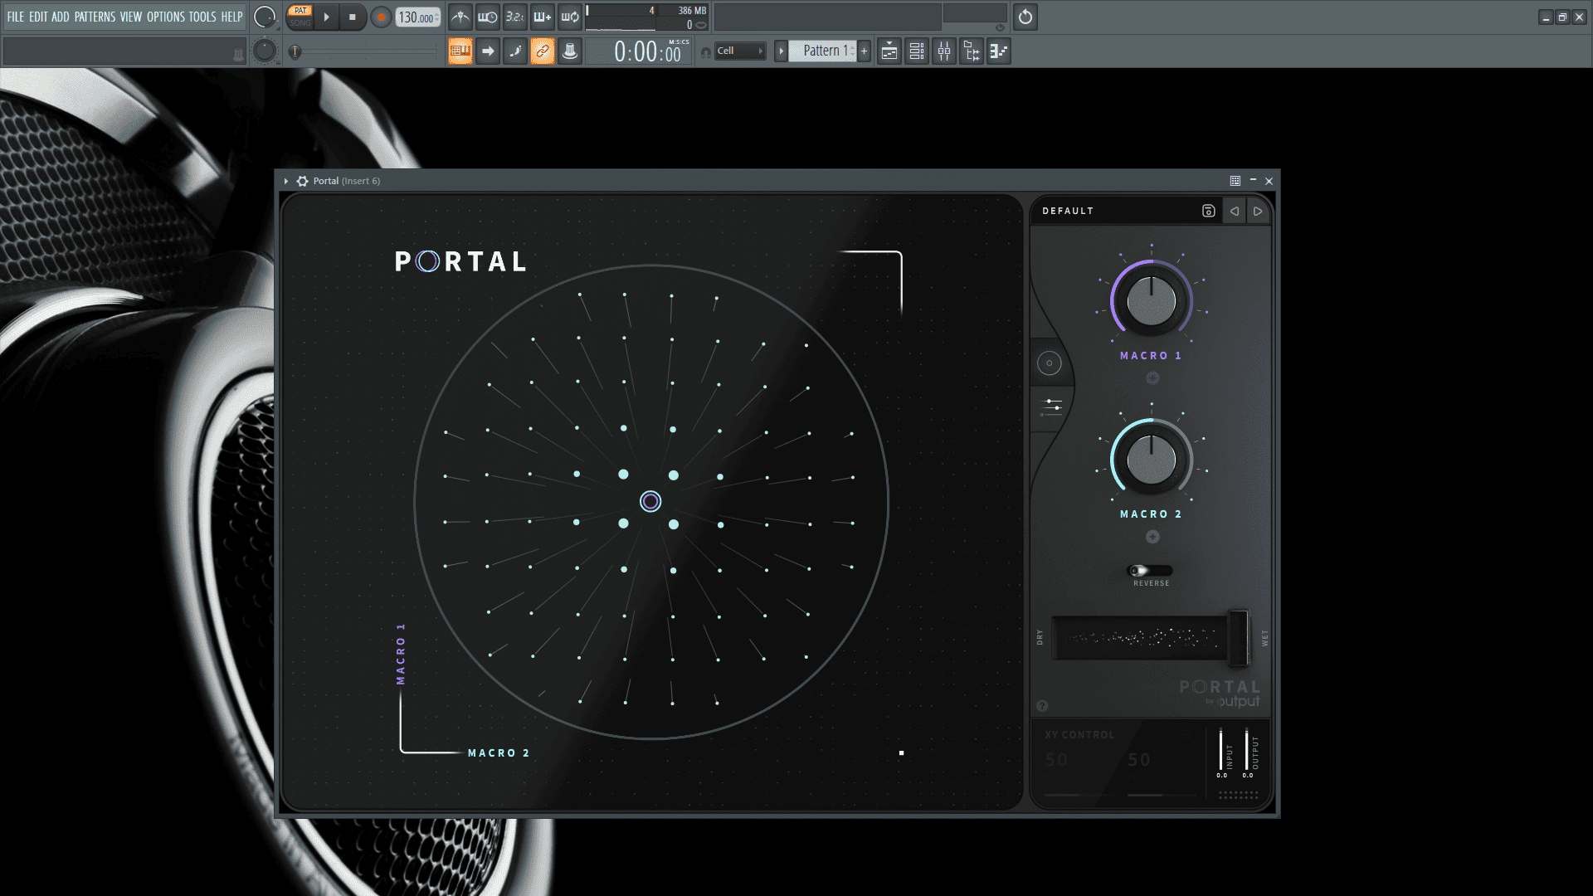Toggle overdub recording icon
The width and height of the screenshot is (1593, 896).
pyautogui.click(x=543, y=17)
